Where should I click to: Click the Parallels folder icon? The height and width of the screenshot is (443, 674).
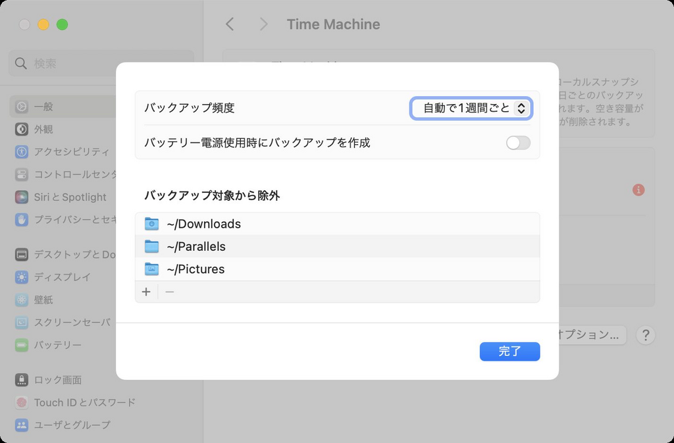pos(151,246)
